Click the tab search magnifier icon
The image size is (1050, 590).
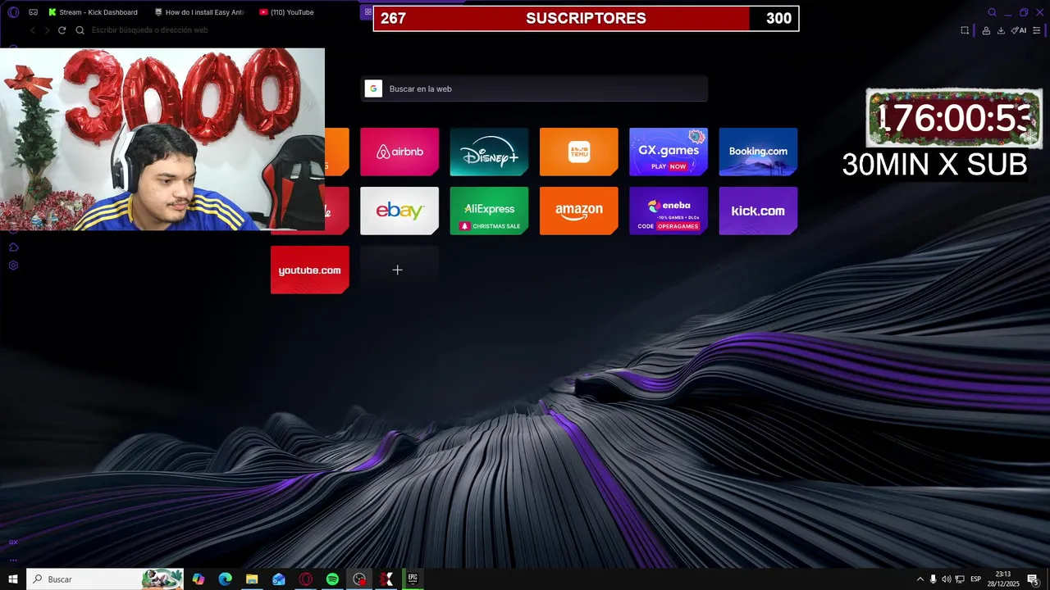tap(992, 12)
